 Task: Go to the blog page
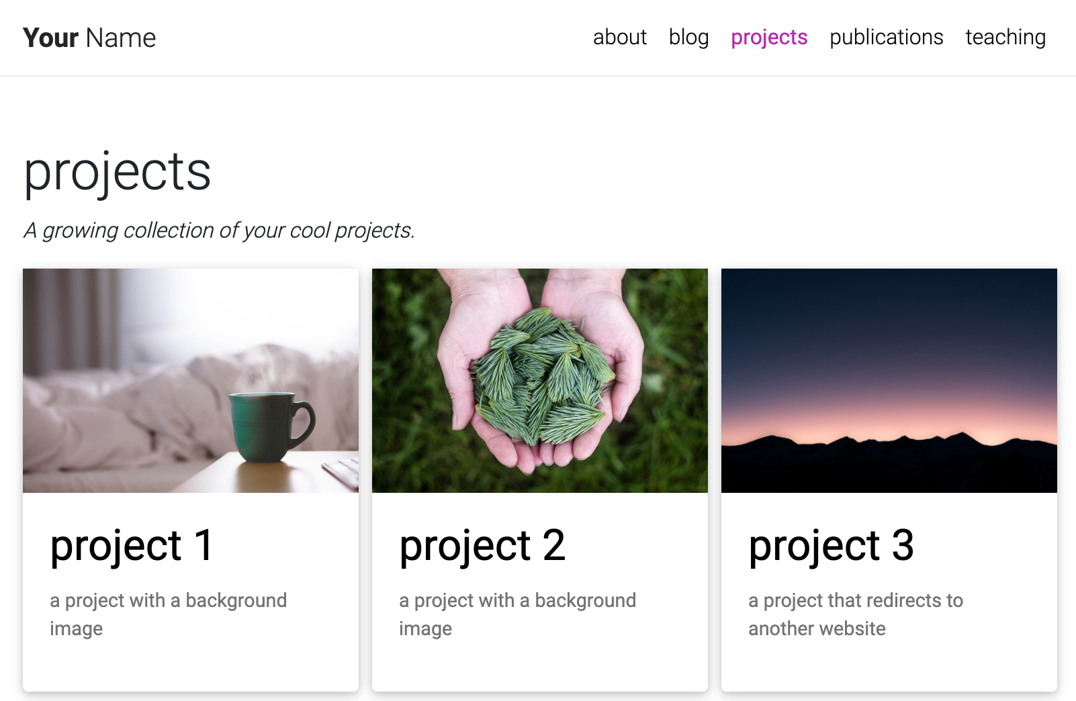(688, 37)
